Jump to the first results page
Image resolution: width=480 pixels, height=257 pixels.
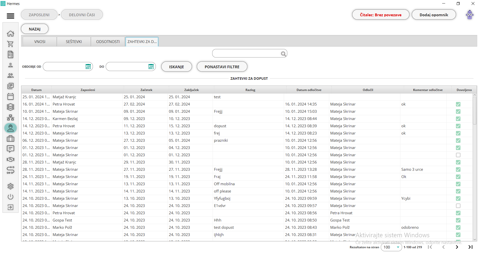click(430, 247)
